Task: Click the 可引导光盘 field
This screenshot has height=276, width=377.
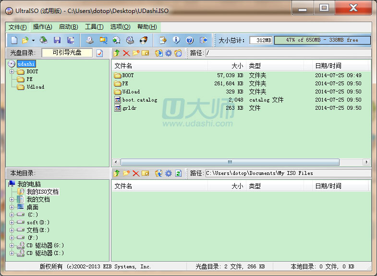Action: (x=67, y=53)
